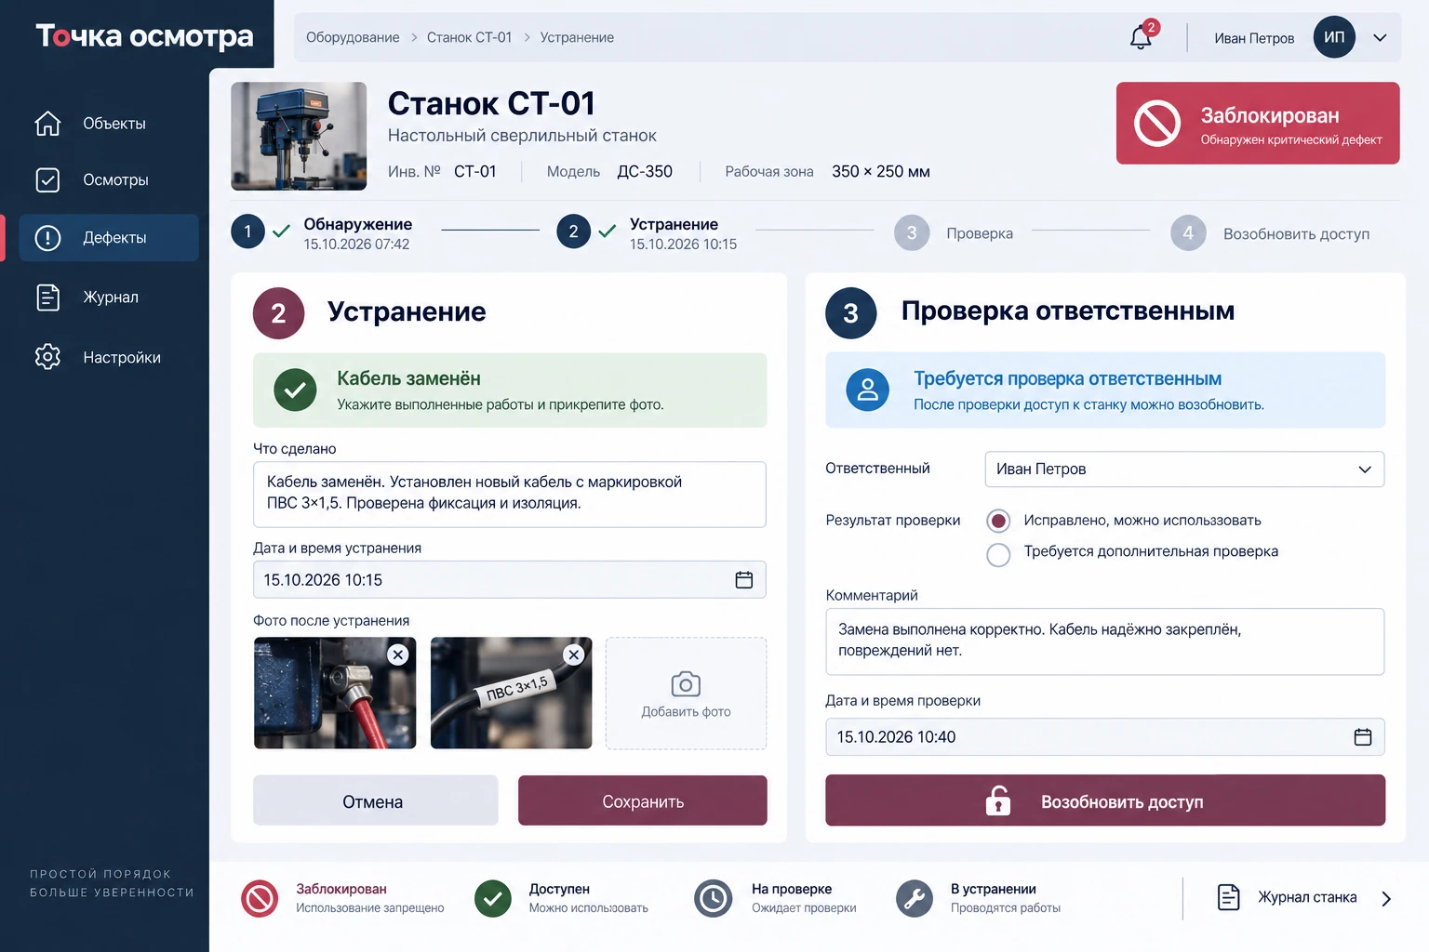Click the Отмена button
Viewport: 1429px width, 952px height.
pyautogui.click(x=376, y=800)
